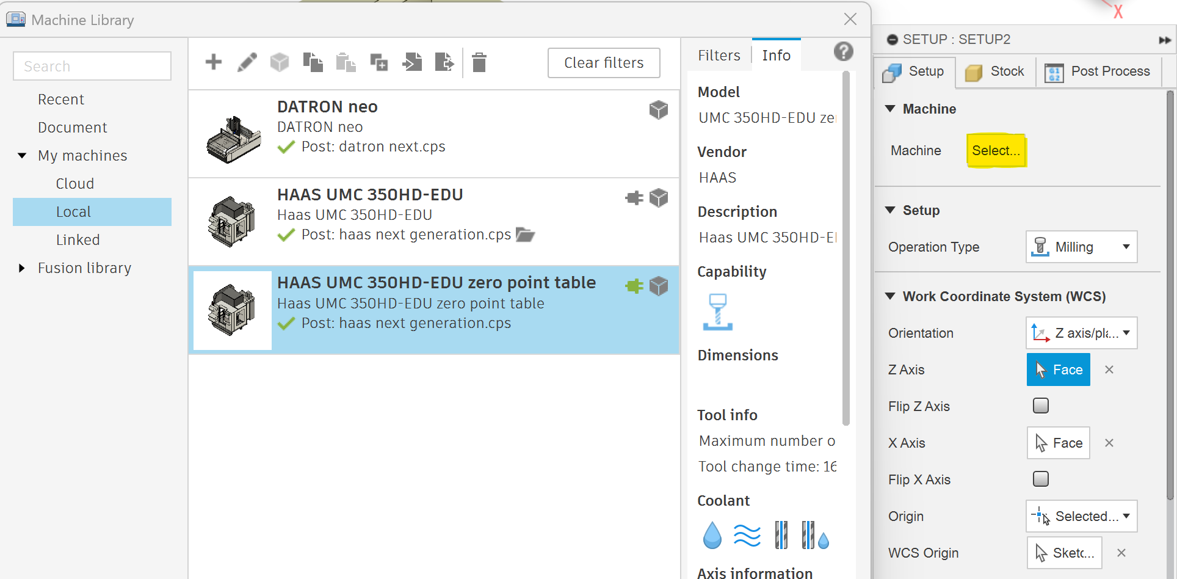
Task: Collapse the Work Coordinate System section
Action: (890, 296)
